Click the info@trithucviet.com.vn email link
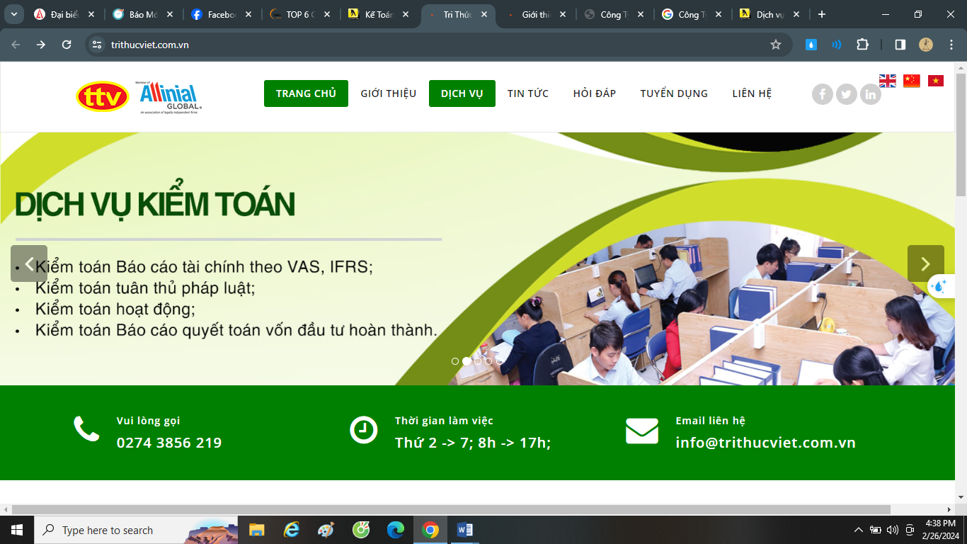This screenshot has height=544, width=967. pos(765,443)
